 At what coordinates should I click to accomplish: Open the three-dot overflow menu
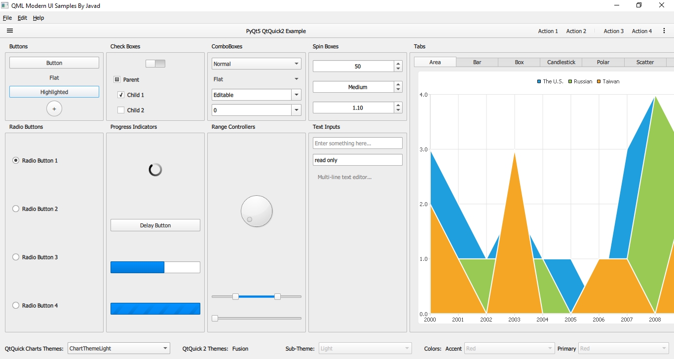(x=664, y=31)
